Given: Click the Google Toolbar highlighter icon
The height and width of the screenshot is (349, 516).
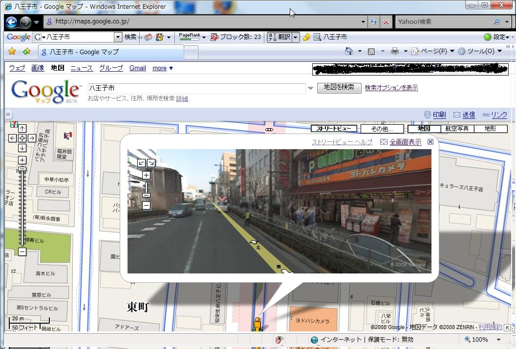Looking at the screenshot, I should (306, 37).
